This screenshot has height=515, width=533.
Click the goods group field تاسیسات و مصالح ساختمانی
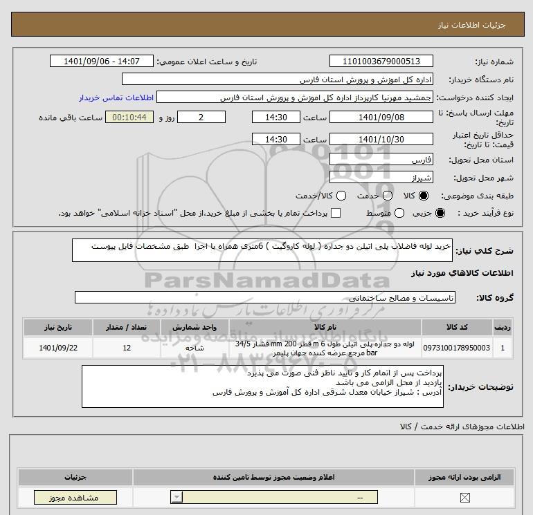click(x=265, y=297)
